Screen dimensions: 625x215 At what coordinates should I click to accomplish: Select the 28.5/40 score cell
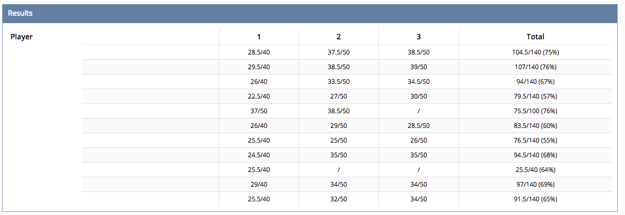click(x=259, y=52)
